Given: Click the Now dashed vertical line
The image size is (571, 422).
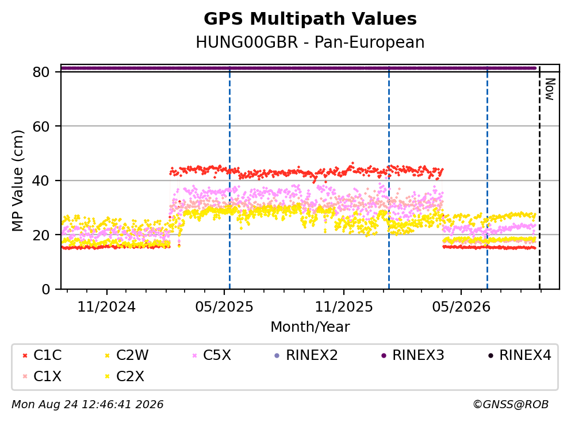Looking at the screenshot, I should (539, 178).
